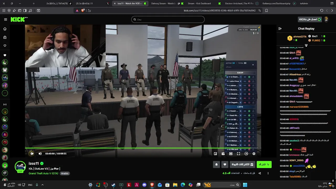Enter fullscreen in the video player
336x189 pixels.
[x=238, y=154]
